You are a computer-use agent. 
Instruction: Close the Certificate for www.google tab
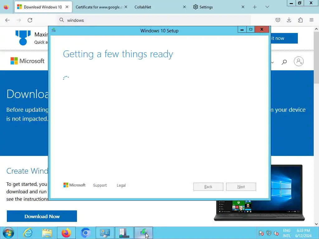[126, 7]
